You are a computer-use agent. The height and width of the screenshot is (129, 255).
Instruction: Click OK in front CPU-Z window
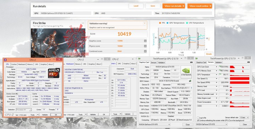tap(56, 115)
